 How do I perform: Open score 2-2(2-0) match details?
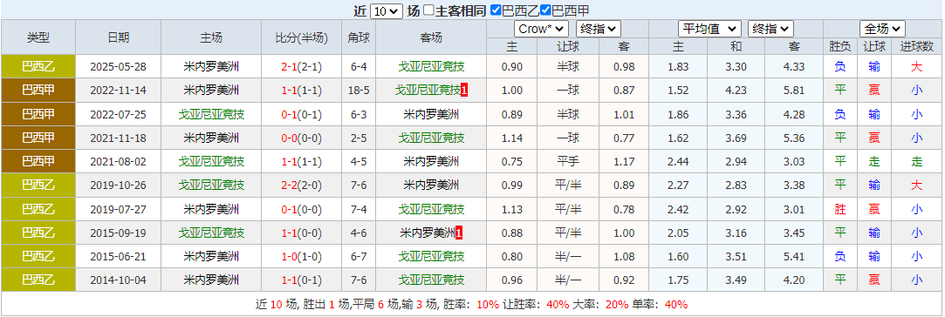tap(301, 185)
